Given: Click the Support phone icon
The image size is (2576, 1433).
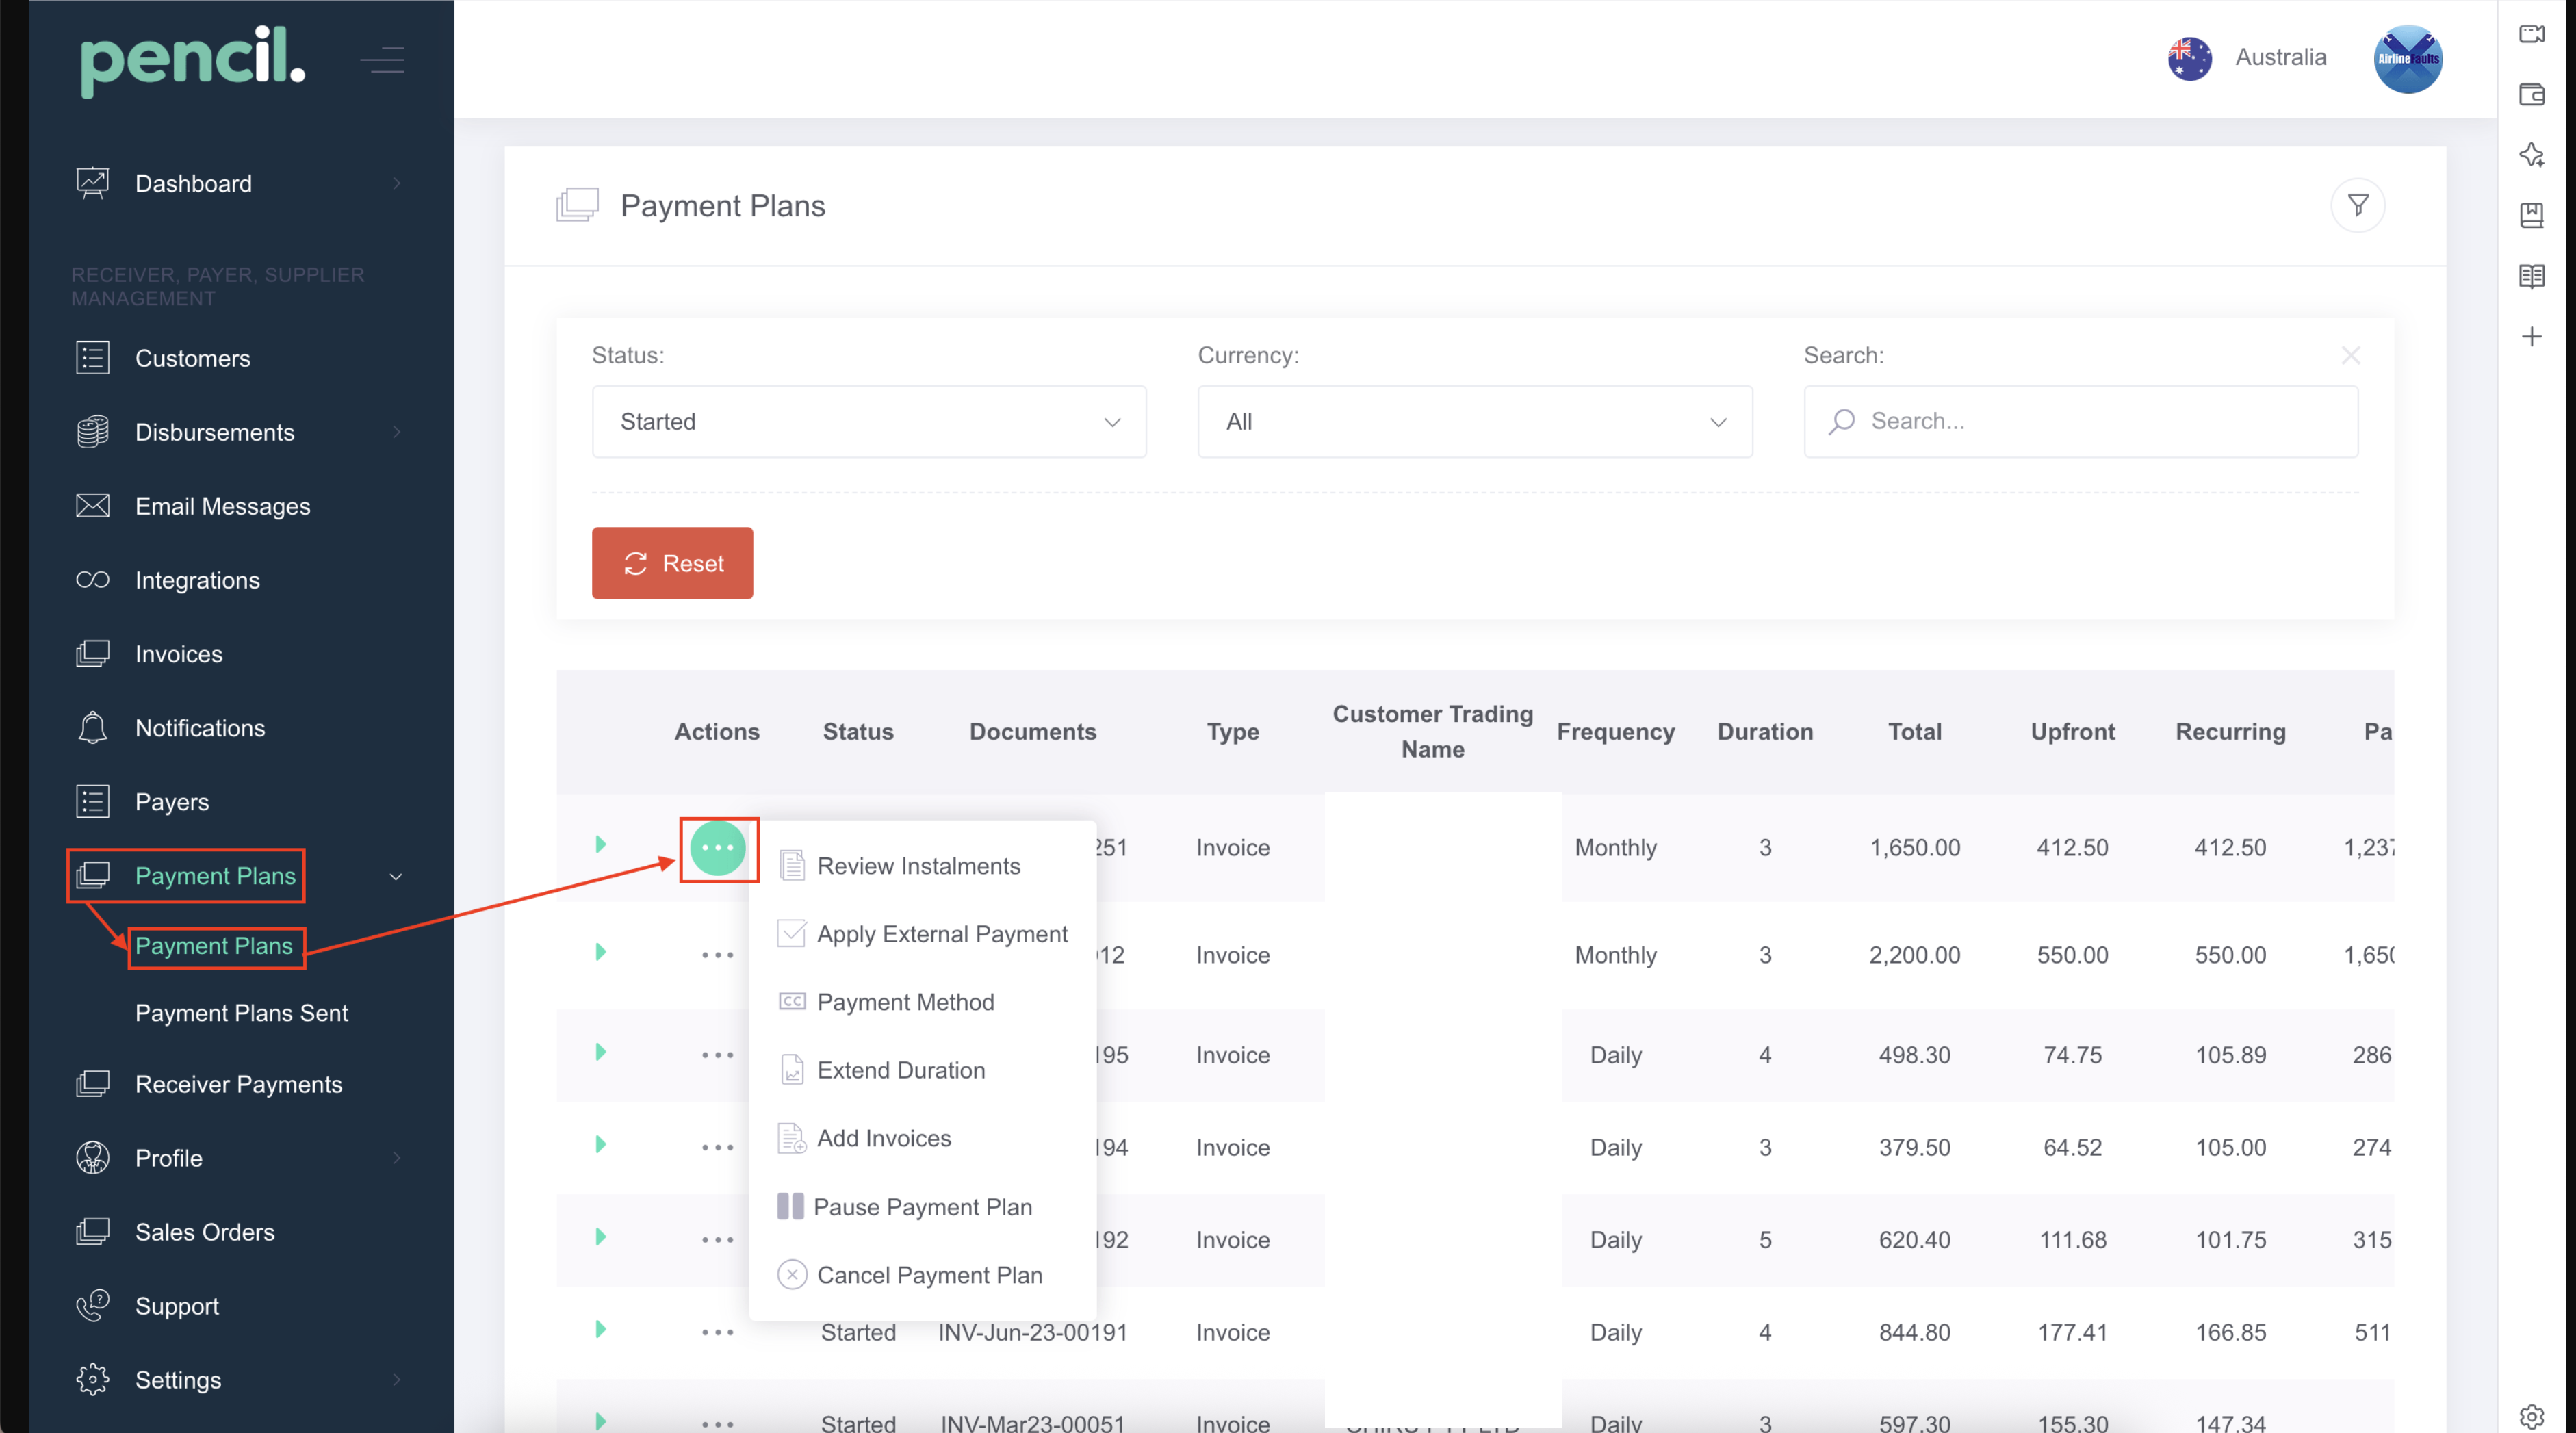Looking at the screenshot, I should (92, 1306).
